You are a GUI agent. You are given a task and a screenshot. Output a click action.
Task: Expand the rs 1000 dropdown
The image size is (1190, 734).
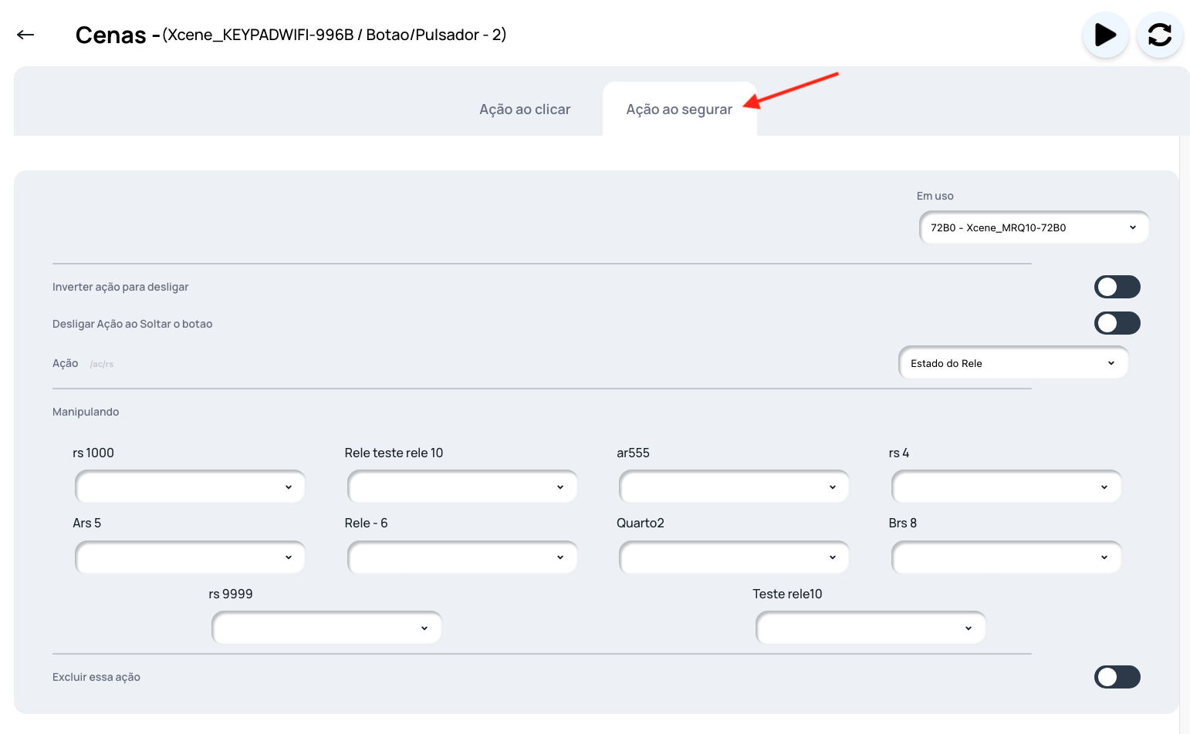point(190,487)
